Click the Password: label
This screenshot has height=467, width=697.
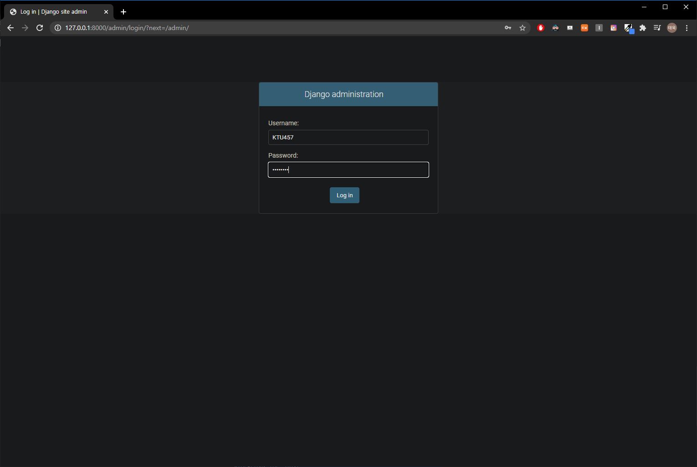tap(283, 155)
